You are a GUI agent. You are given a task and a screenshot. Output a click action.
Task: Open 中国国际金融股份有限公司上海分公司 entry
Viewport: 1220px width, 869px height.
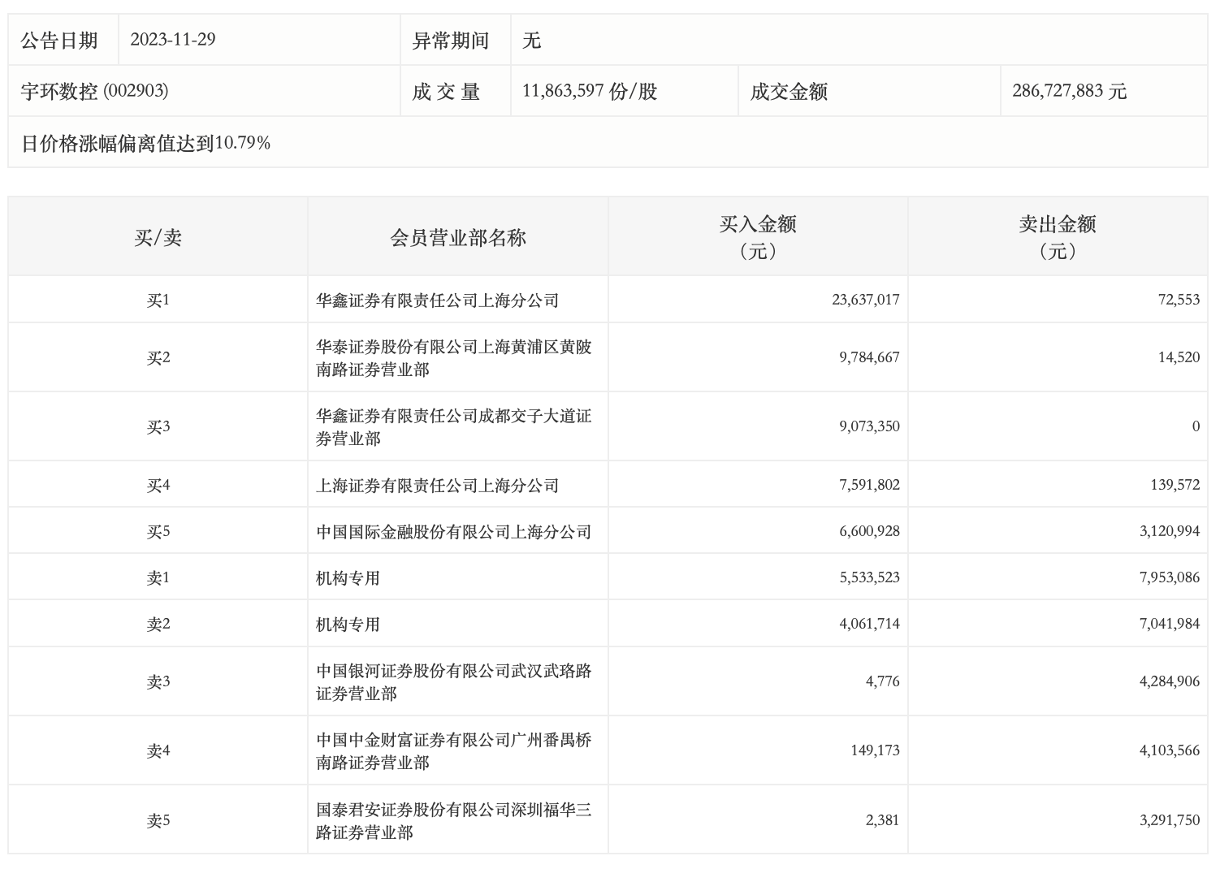pos(454,532)
